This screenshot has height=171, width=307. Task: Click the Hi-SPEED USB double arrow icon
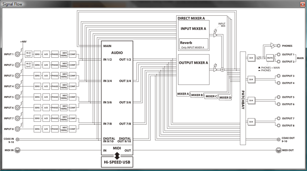click(x=117, y=156)
